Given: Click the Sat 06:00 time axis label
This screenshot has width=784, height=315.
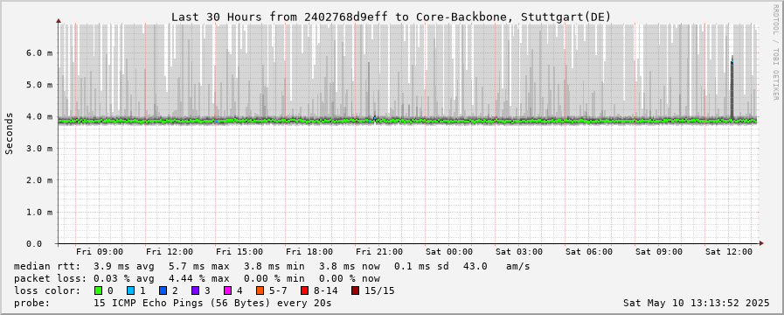Looking at the screenshot, I should click(588, 251).
